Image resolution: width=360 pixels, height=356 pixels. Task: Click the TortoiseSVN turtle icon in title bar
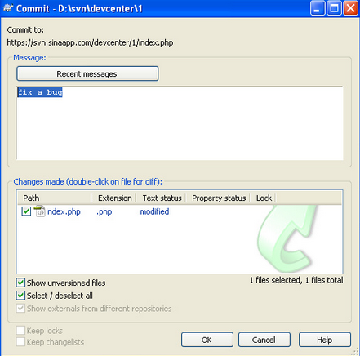tap(8, 8)
